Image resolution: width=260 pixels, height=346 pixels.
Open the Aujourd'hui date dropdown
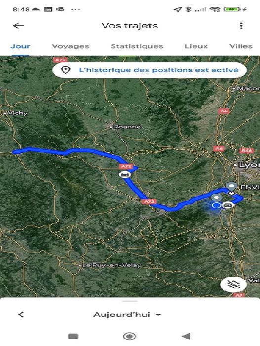(x=128, y=315)
